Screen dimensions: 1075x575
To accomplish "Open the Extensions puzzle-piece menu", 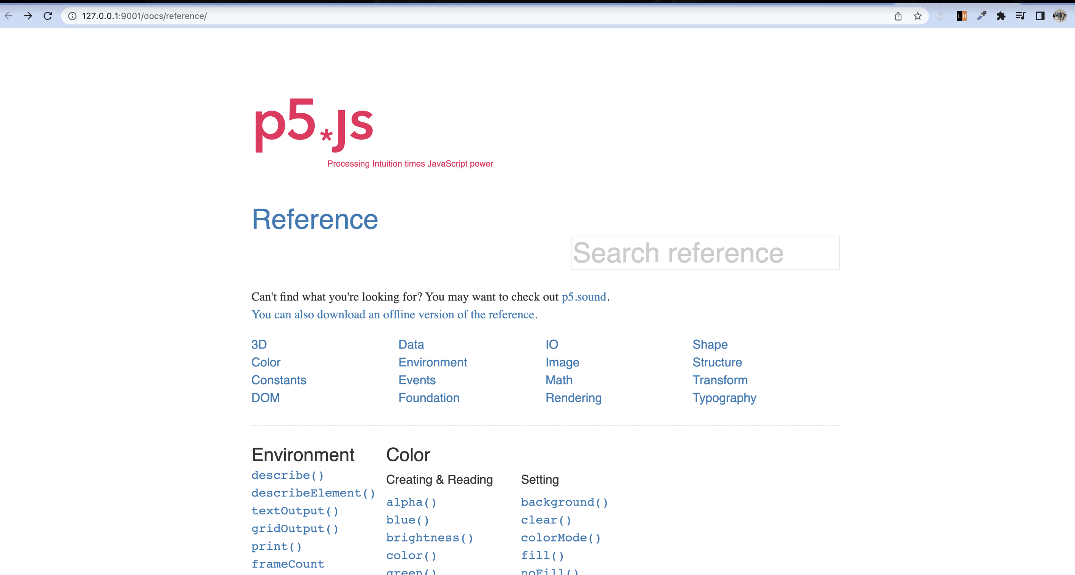I will [1001, 16].
